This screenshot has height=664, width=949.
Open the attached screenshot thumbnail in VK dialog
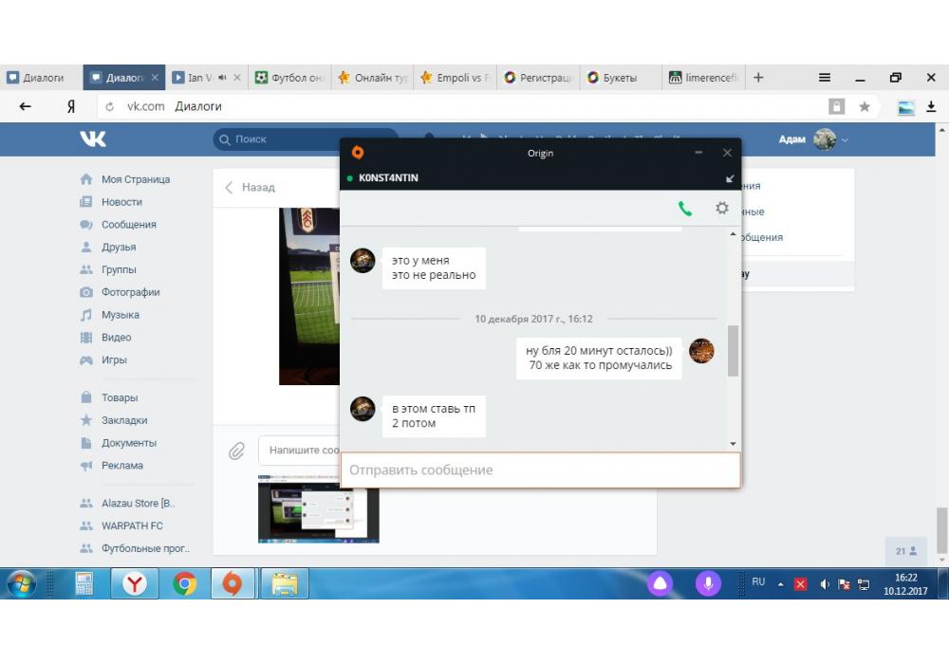[x=318, y=509]
